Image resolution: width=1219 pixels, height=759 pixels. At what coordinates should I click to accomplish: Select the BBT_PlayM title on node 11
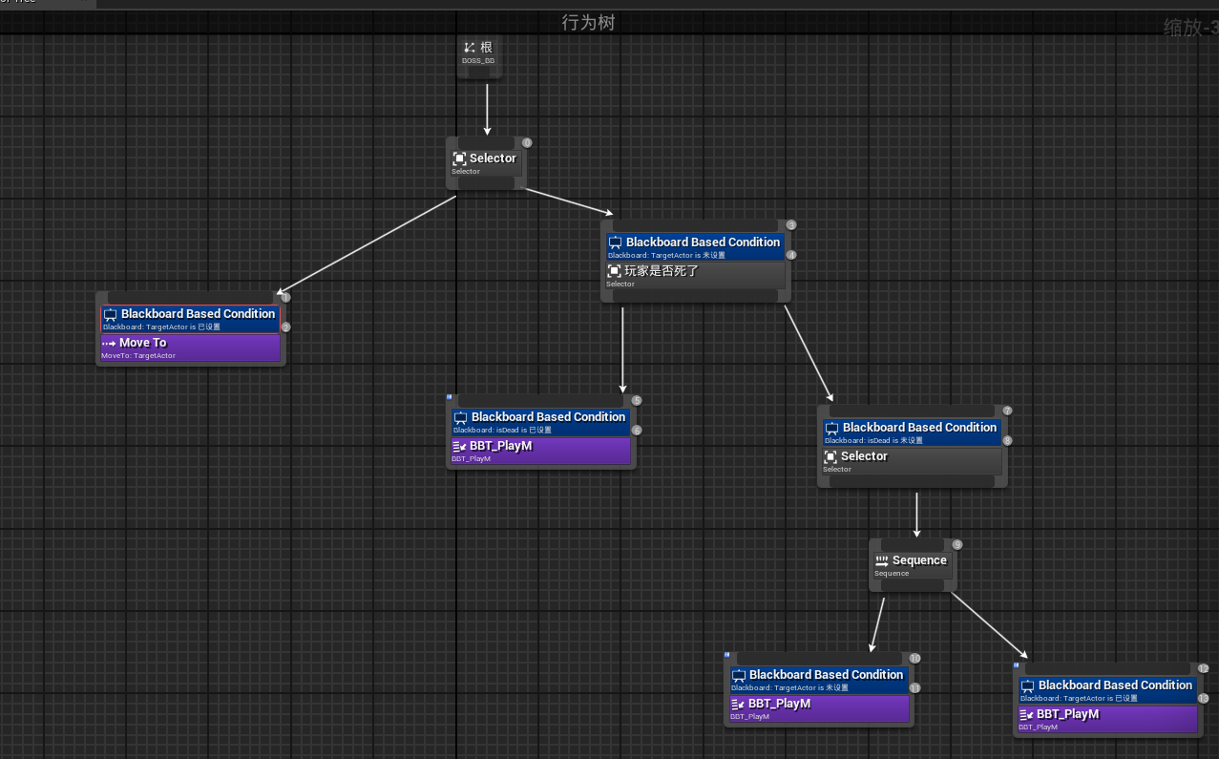coord(779,704)
